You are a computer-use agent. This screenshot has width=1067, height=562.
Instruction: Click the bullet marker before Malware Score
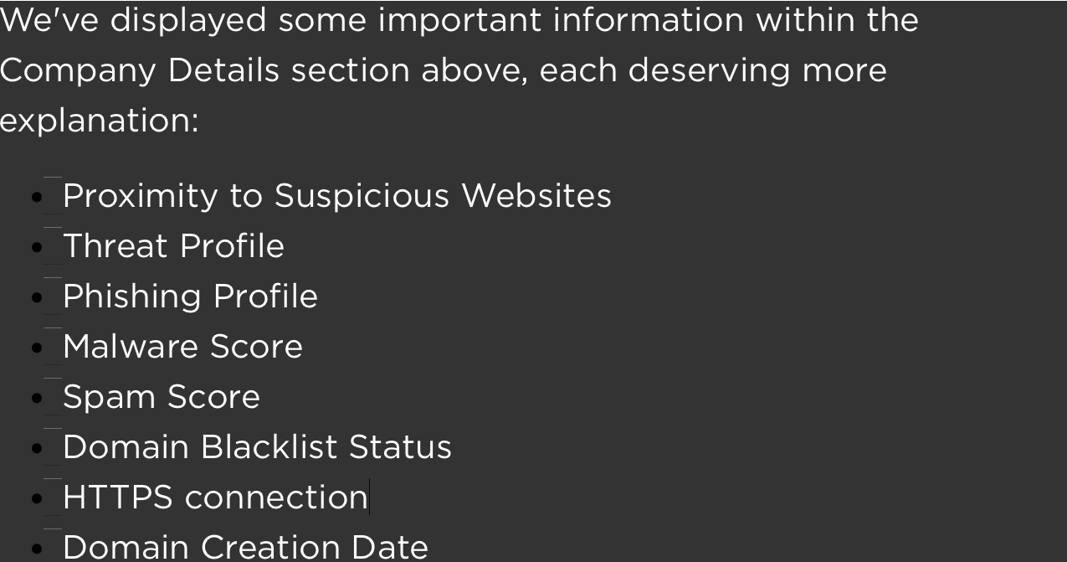tap(37, 348)
